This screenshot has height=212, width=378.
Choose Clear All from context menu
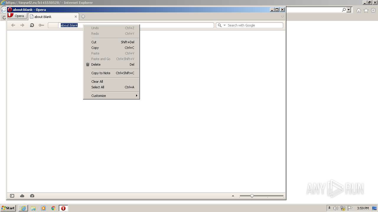point(111,82)
